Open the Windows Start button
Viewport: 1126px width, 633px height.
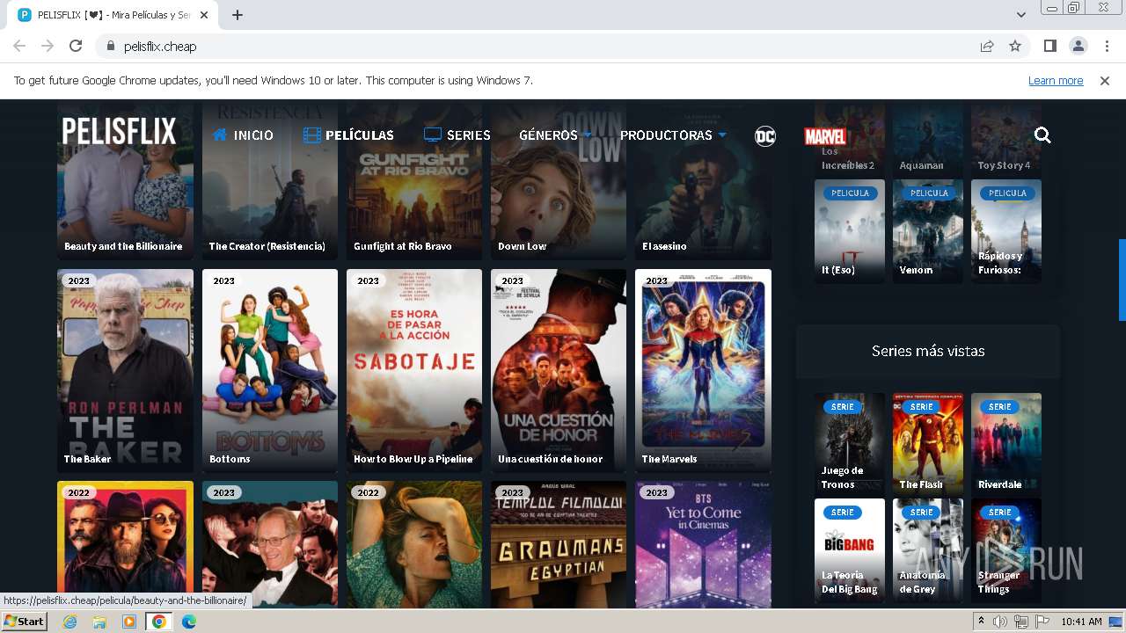click(25, 622)
